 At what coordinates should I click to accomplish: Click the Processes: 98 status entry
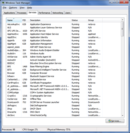point(9,130)
